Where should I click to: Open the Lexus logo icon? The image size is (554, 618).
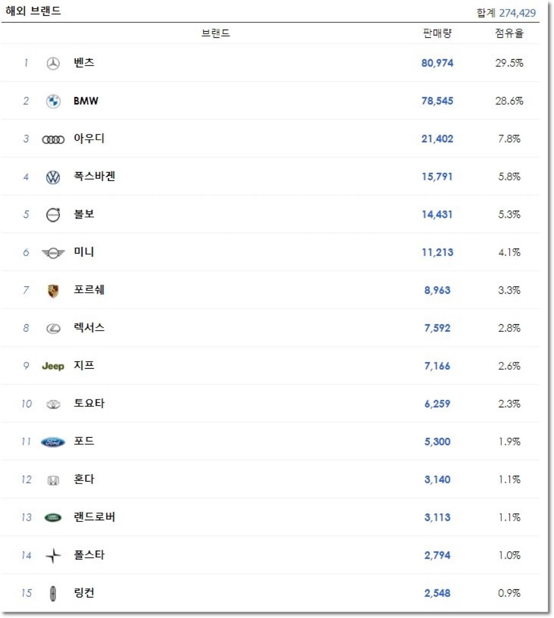coord(53,328)
